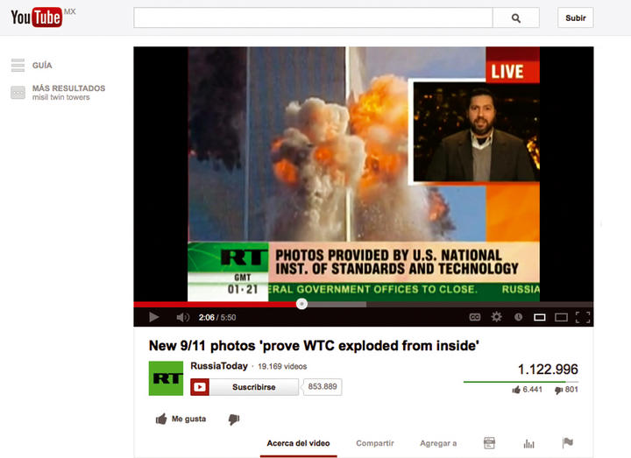Switch to the small player size
631x458 pixels.
tap(540, 317)
